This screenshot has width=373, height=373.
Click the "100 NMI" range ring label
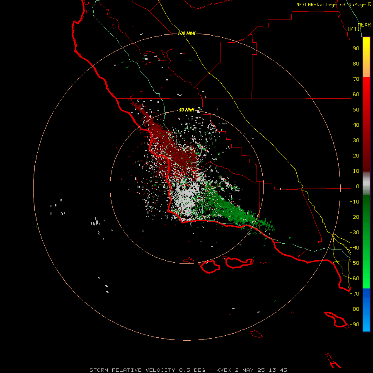186,33
